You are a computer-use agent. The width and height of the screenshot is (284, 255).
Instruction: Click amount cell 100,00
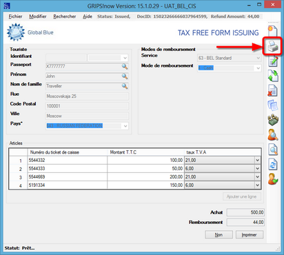(145, 161)
